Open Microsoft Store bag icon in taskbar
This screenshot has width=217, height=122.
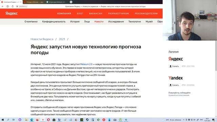54,120
